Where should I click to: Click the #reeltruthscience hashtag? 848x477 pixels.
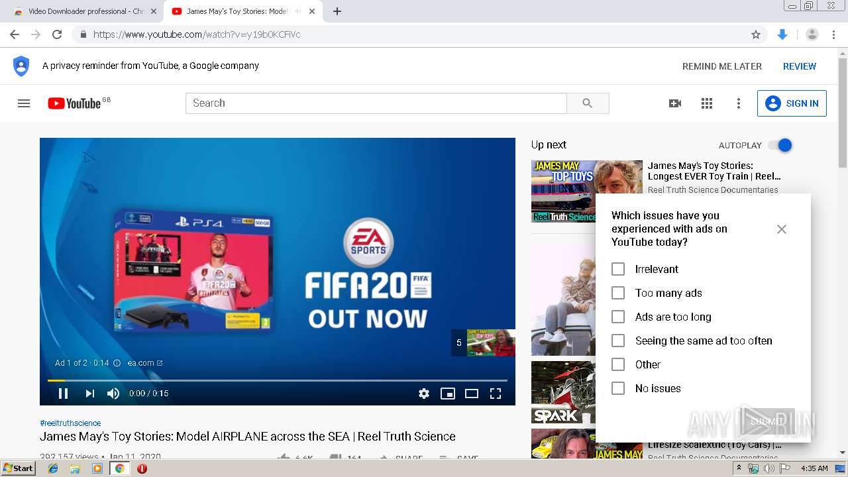70,423
